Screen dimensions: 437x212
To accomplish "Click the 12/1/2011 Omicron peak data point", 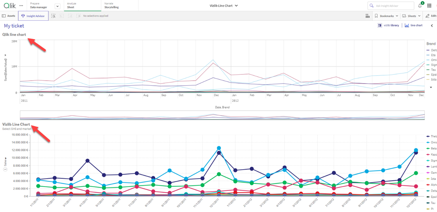I will point(219,148).
